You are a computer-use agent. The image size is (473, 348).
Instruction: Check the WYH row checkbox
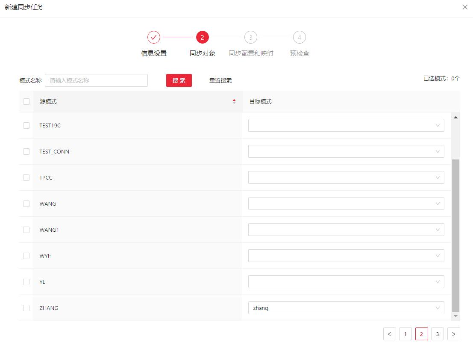tap(26, 256)
